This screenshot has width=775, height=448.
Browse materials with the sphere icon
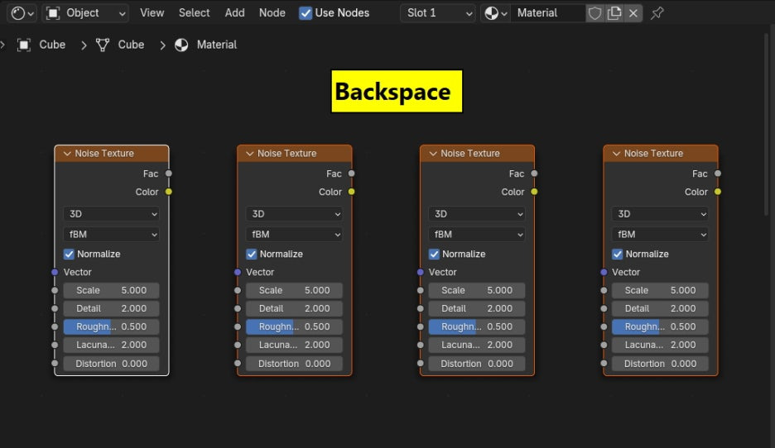[496, 13]
